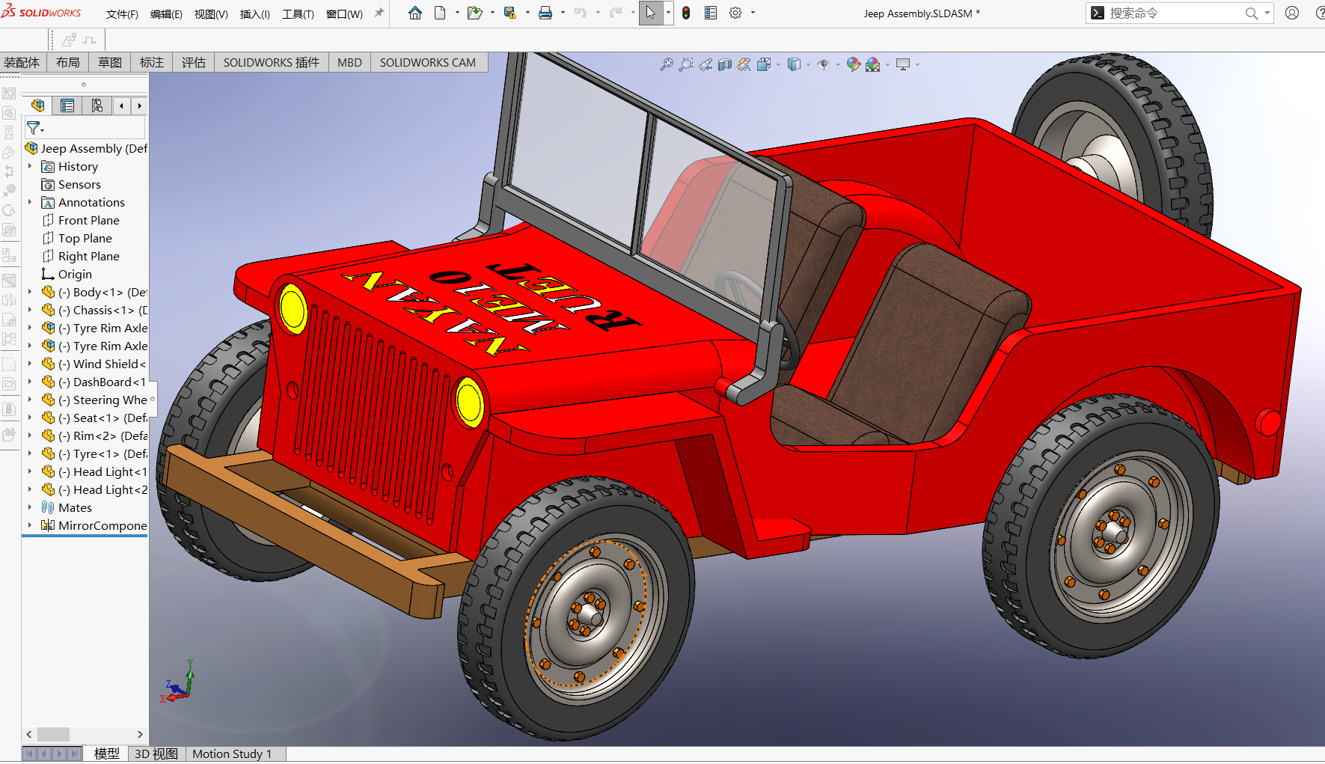The width and height of the screenshot is (1325, 764).
Task: Expand the Mates folder
Action: pyautogui.click(x=30, y=507)
